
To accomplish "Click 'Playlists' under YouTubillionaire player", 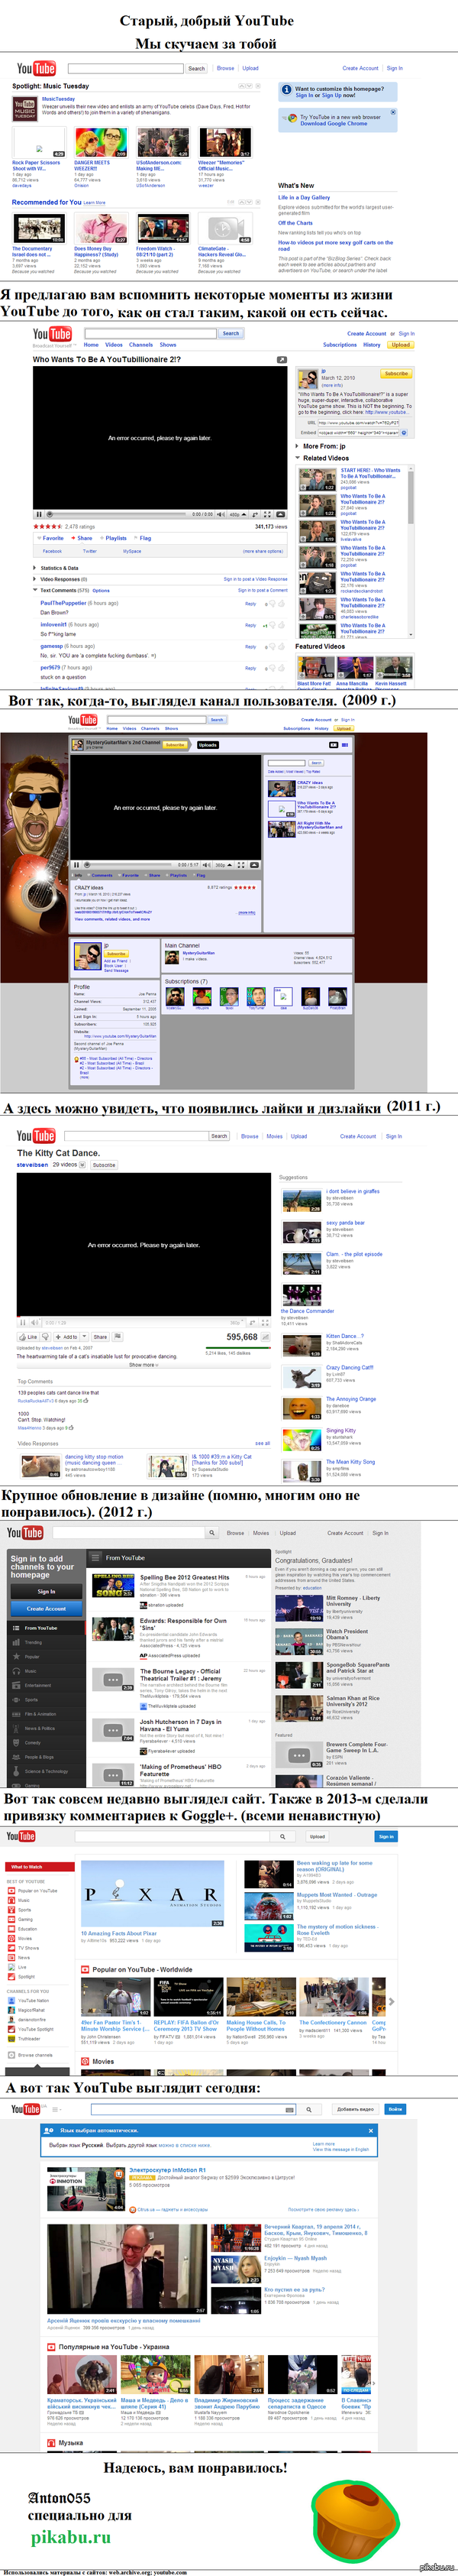I will pyautogui.click(x=115, y=538).
